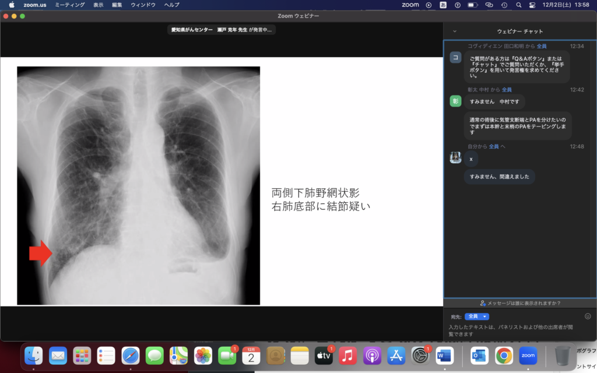Click the Zoom icon in the menu bar
Image resolution: width=597 pixels, height=373 pixels.
pos(410,5)
